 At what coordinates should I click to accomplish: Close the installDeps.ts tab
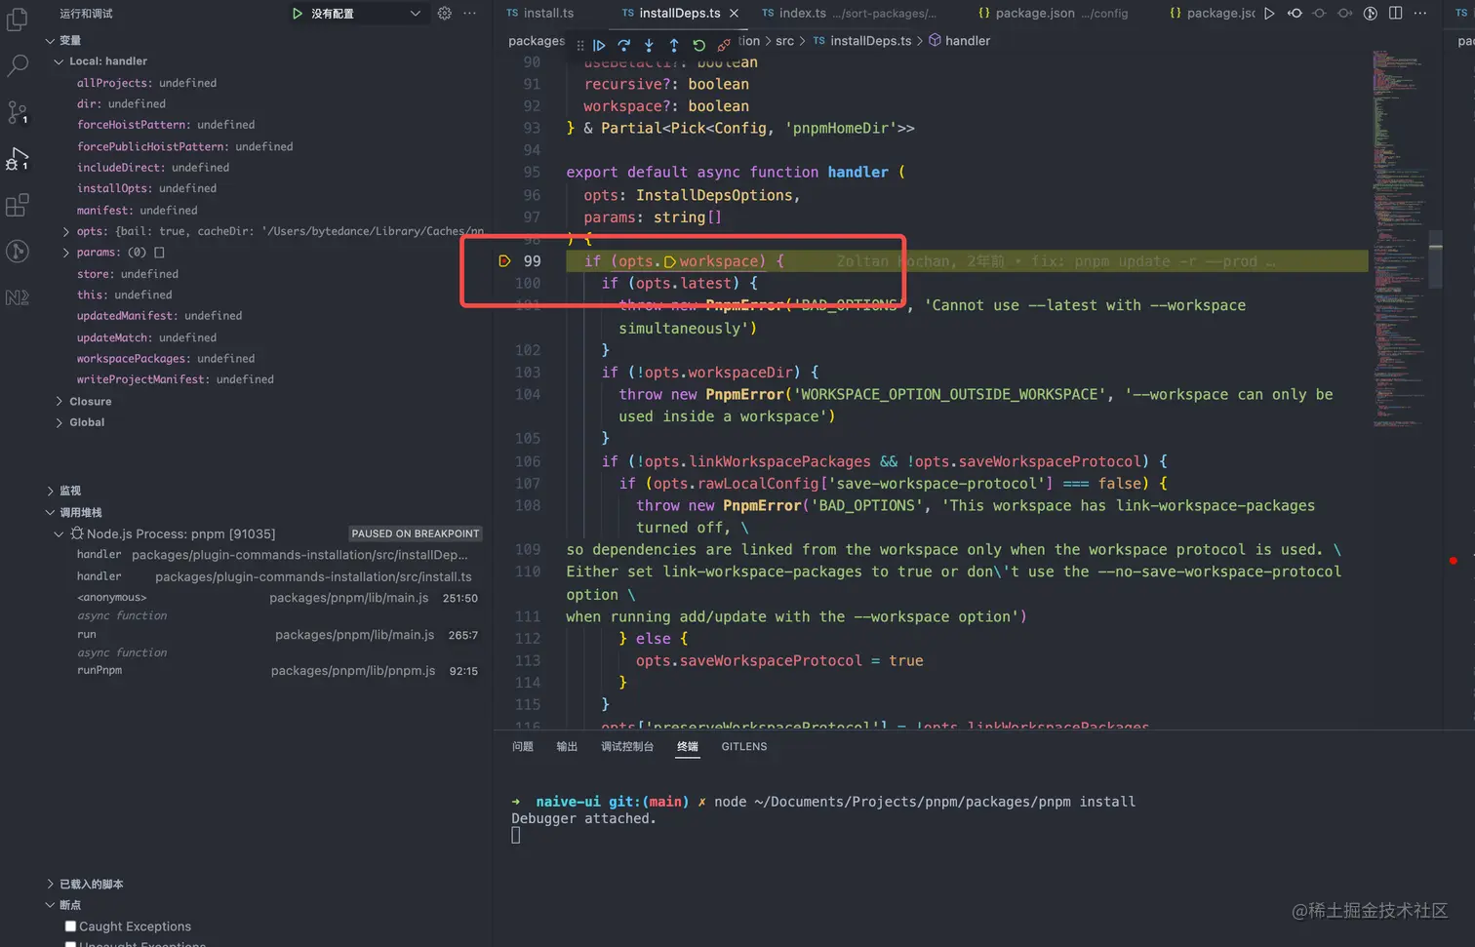(734, 14)
